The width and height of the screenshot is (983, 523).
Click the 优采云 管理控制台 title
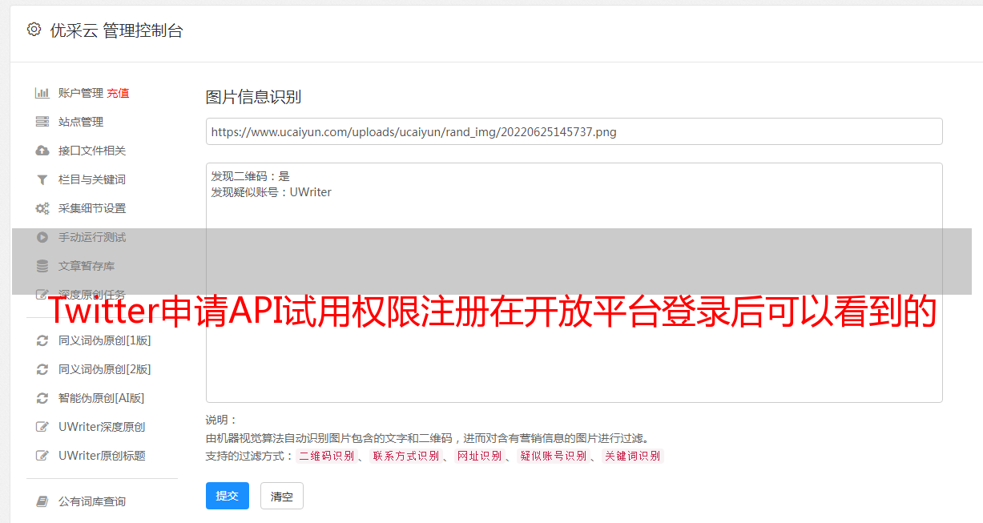pyautogui.click(x=116, y=30)
